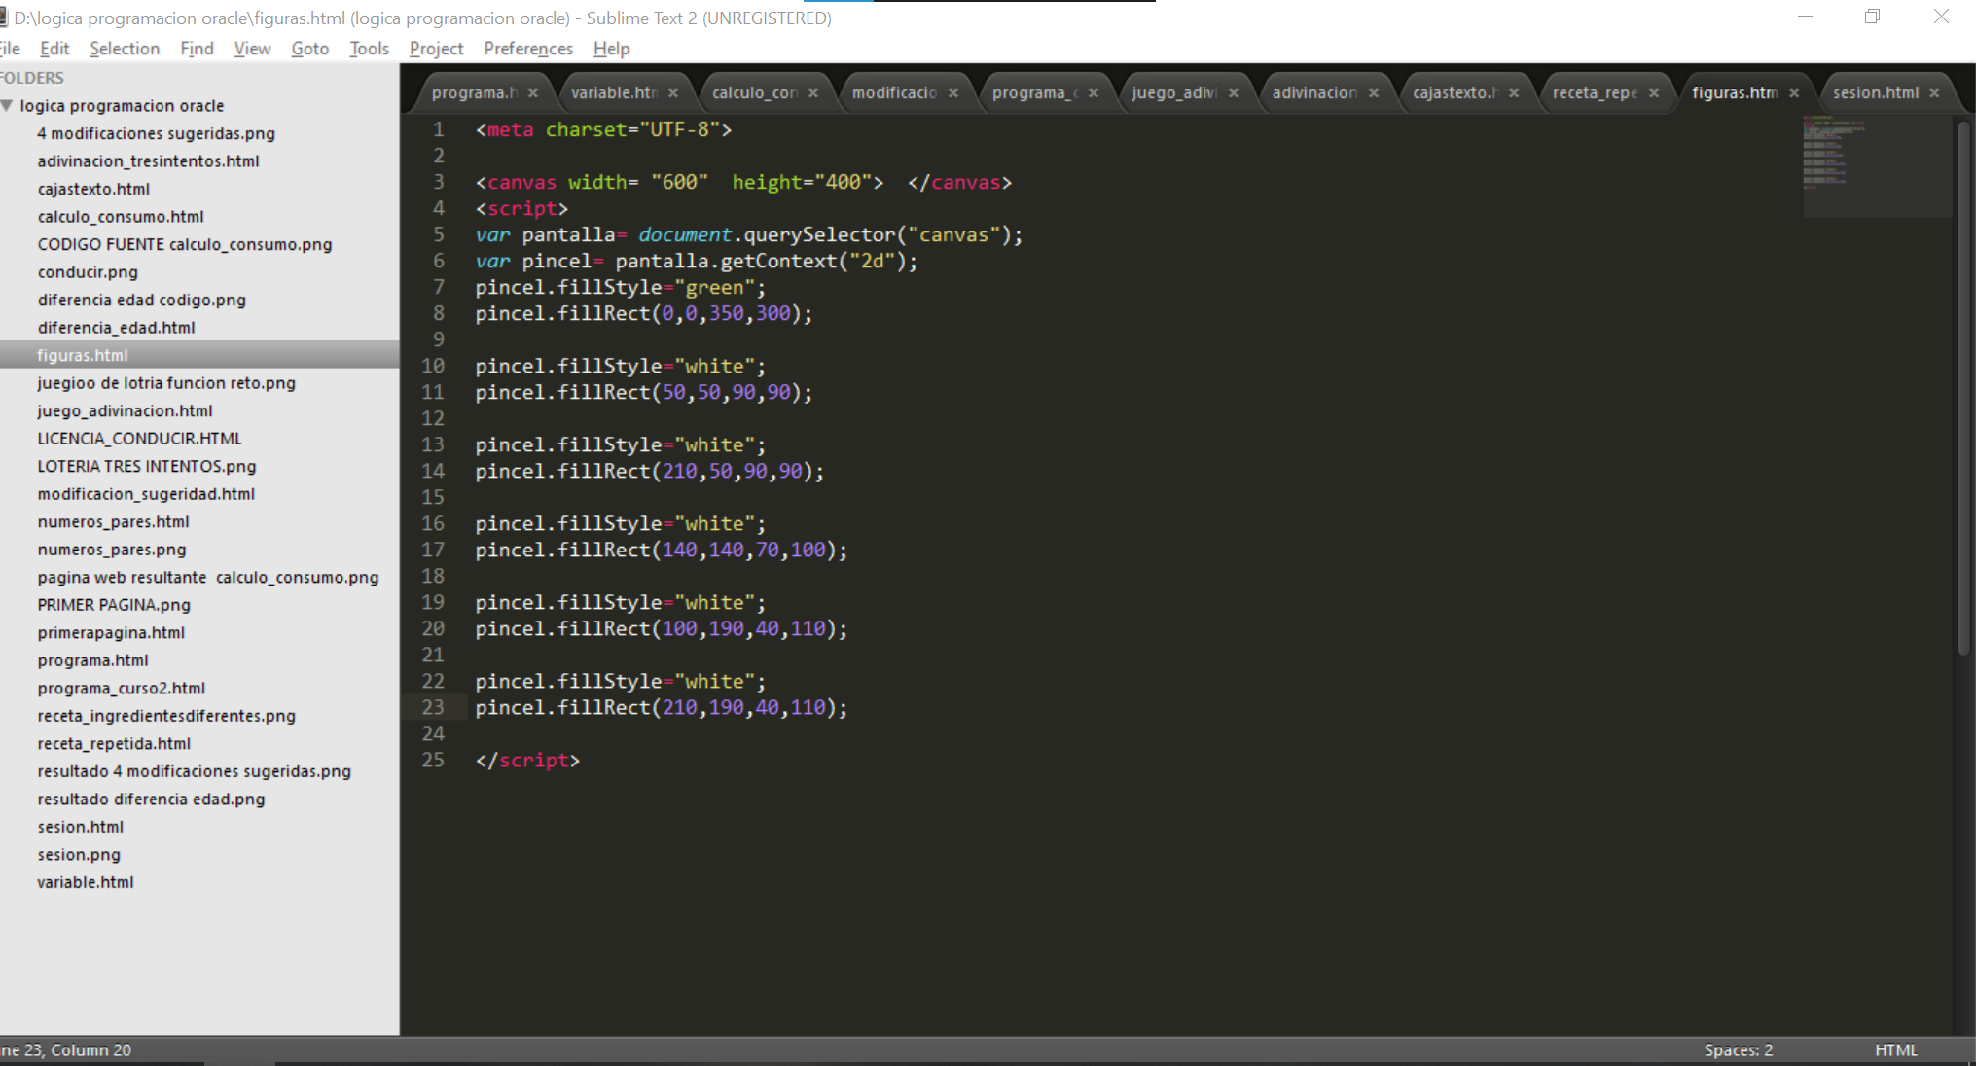Change syntax via HTML status label
Image resolution: width=1976 pixels, height=1066 pixels.
point(1895,1050)
